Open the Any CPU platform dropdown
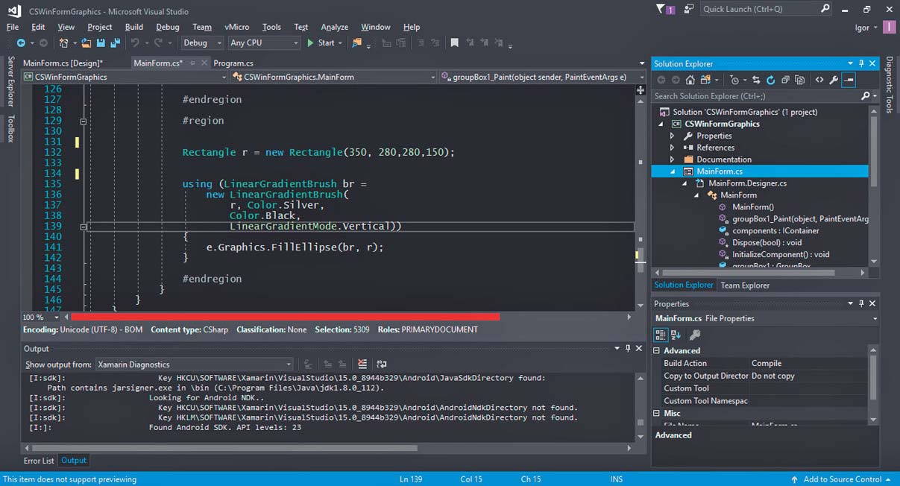 tap(263, 43)
